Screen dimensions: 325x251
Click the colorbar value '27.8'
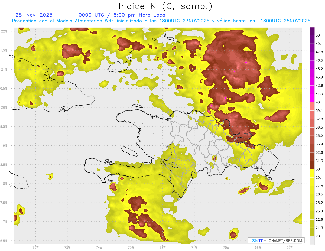(319, 186)
